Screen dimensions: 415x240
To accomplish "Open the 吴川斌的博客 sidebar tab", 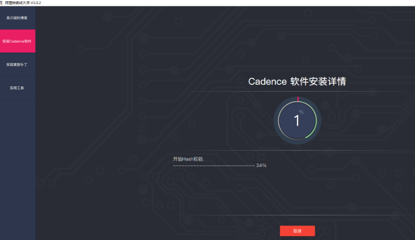I will pyautogui.click(x=17, y=18).
